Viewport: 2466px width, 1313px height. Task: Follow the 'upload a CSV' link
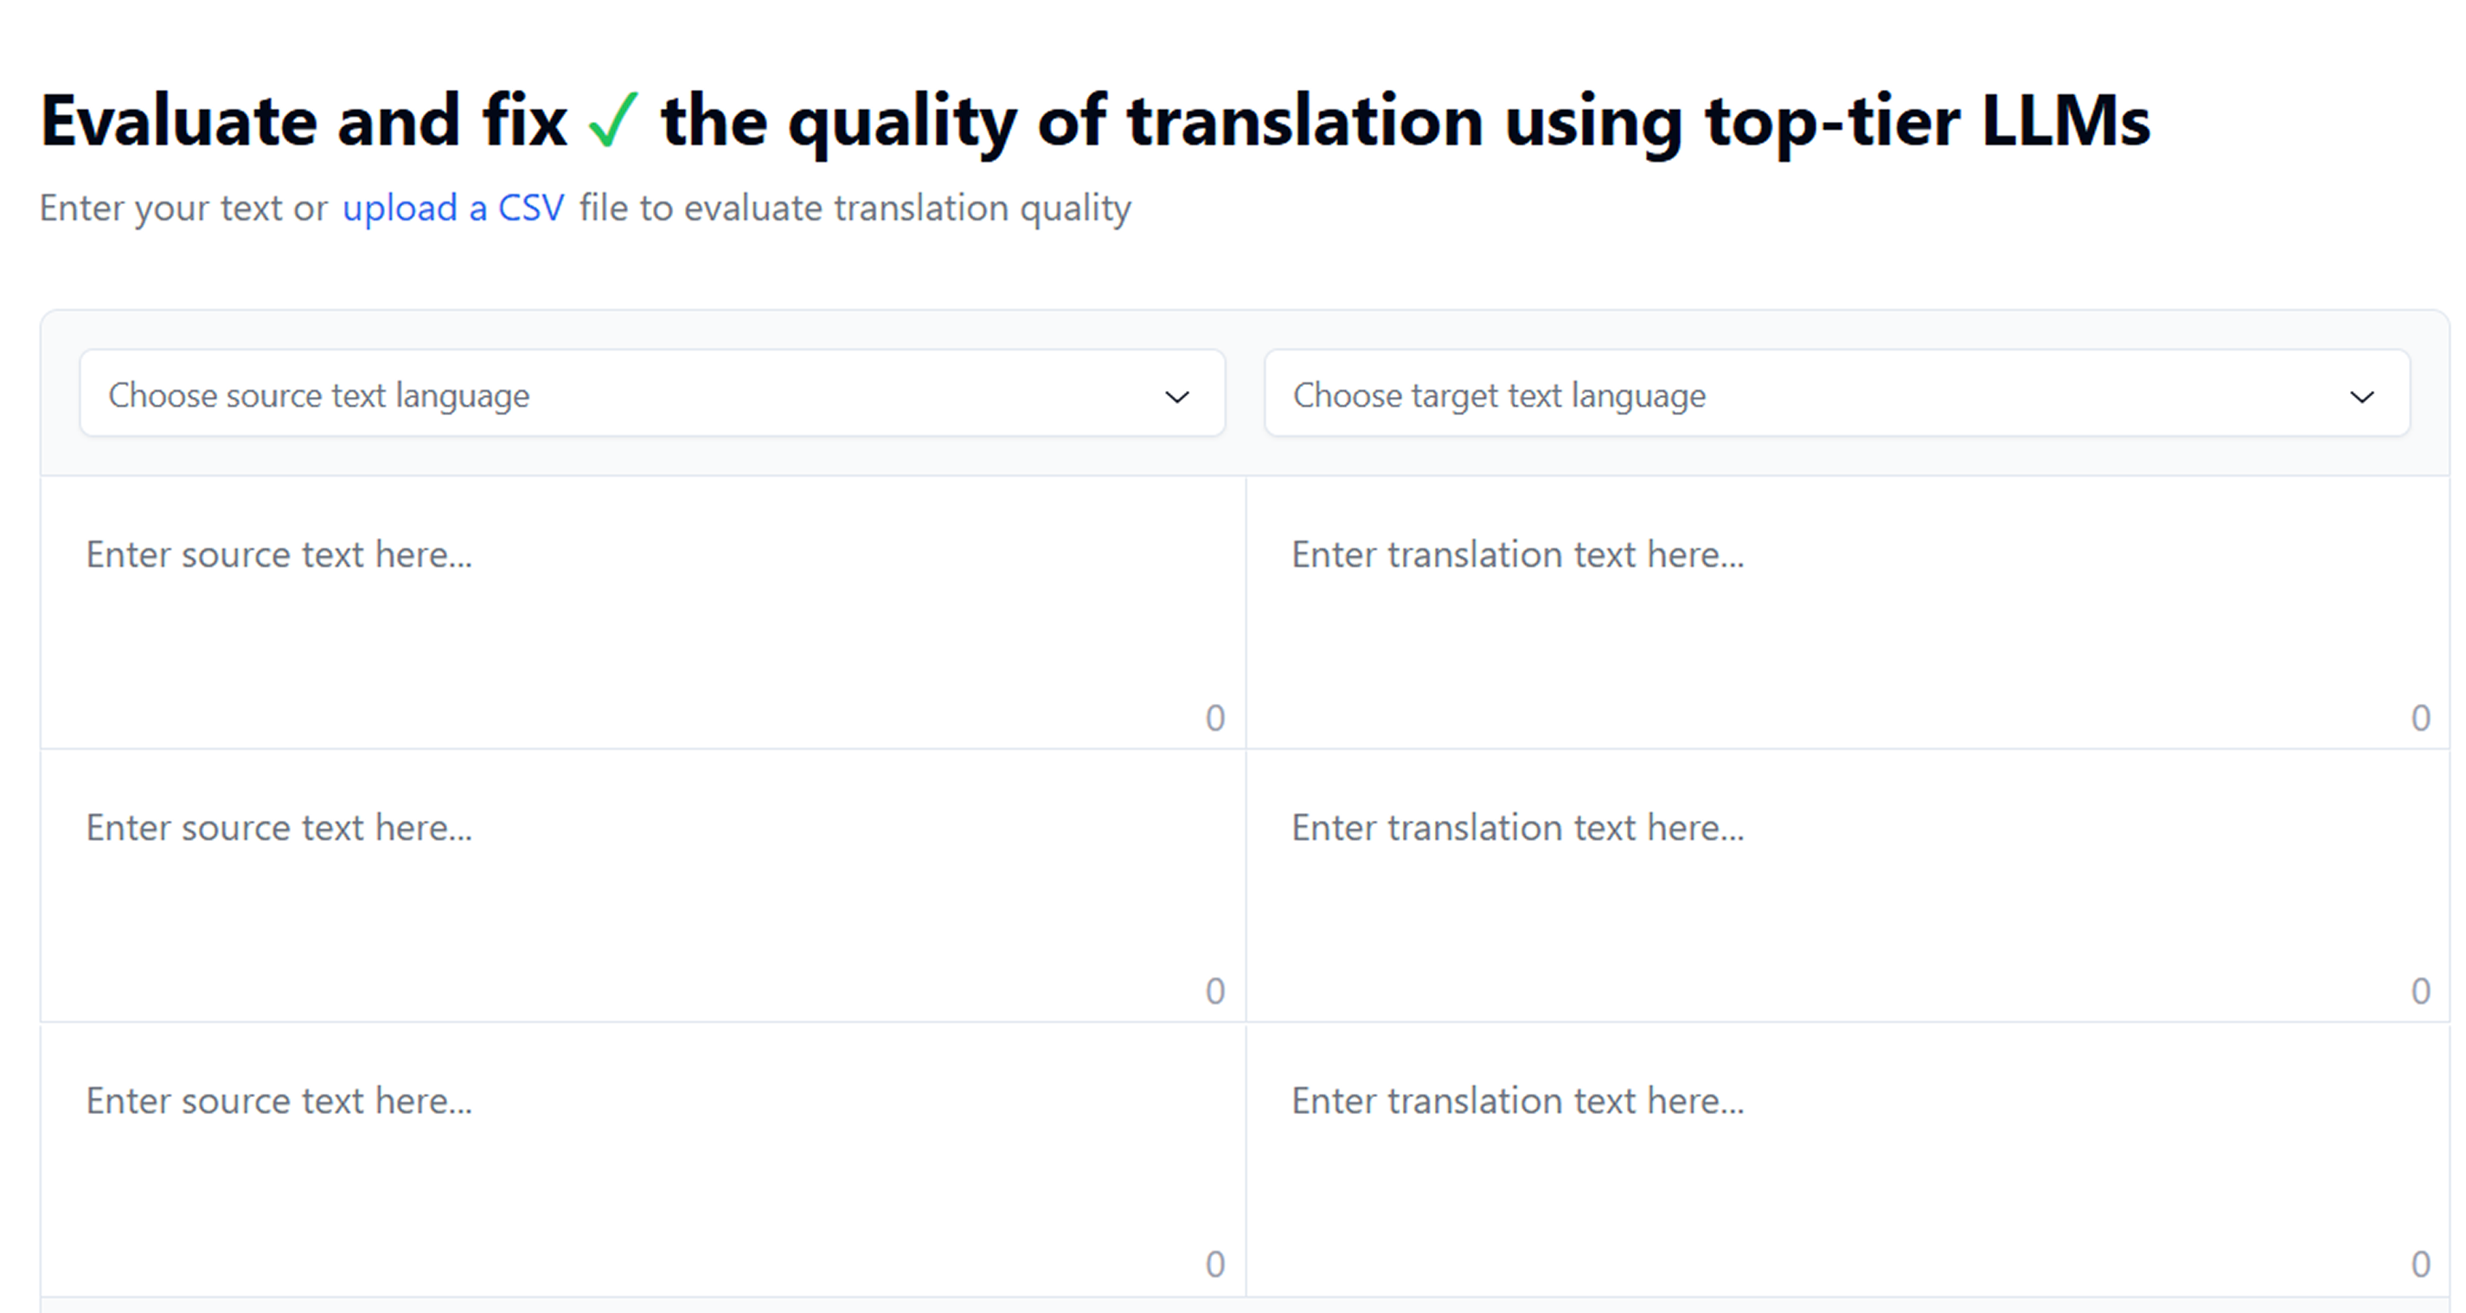point(452,208)
